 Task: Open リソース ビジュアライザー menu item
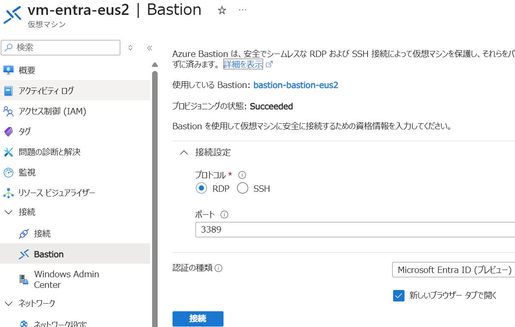[x=75, y=193]
